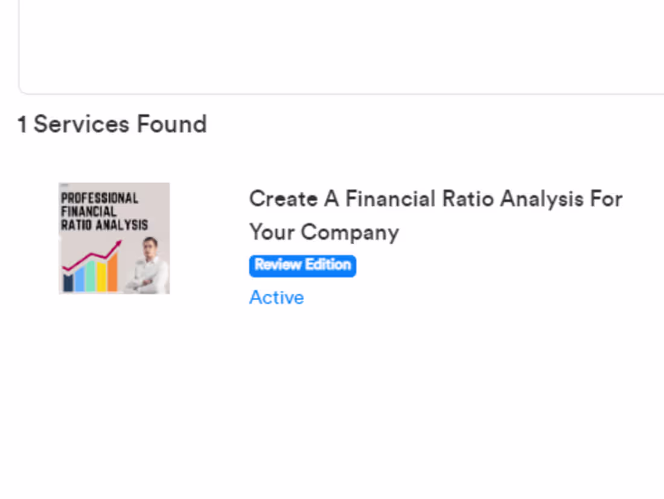Toggle the Active state of the service
Viewport: 664px width, 499px height.
(276, 297)
